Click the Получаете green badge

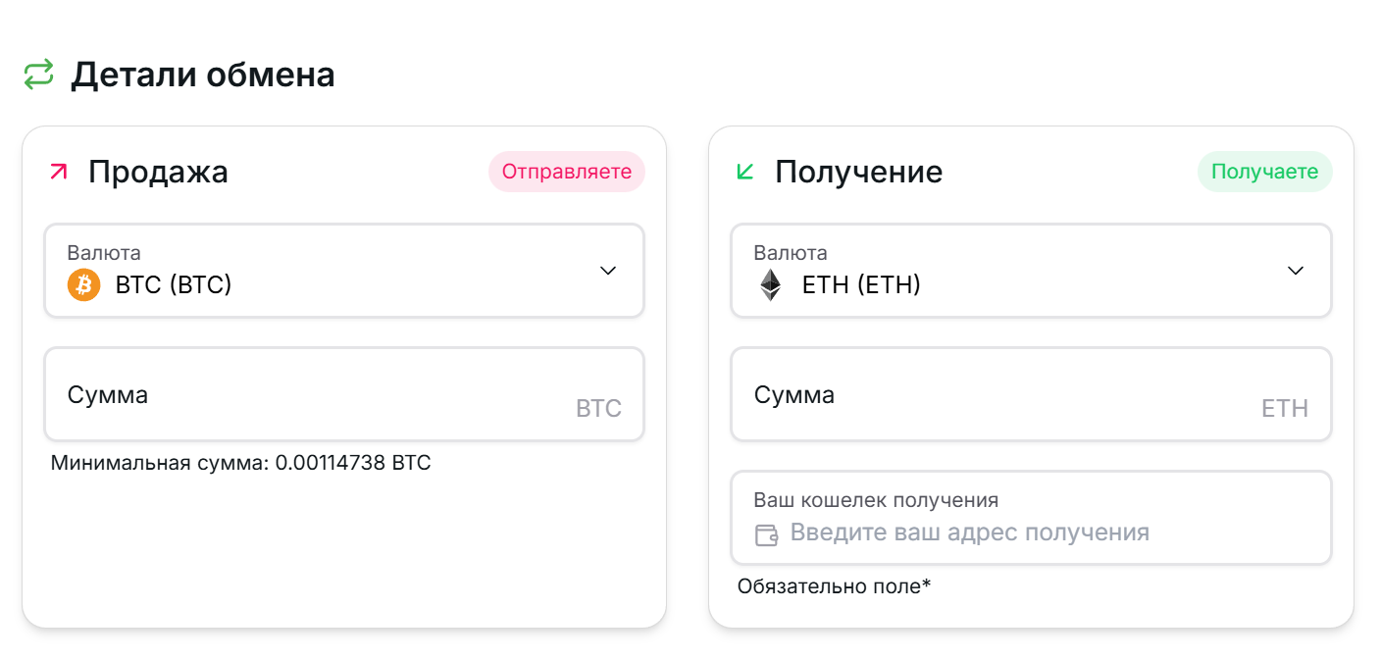coord(1264,171)
